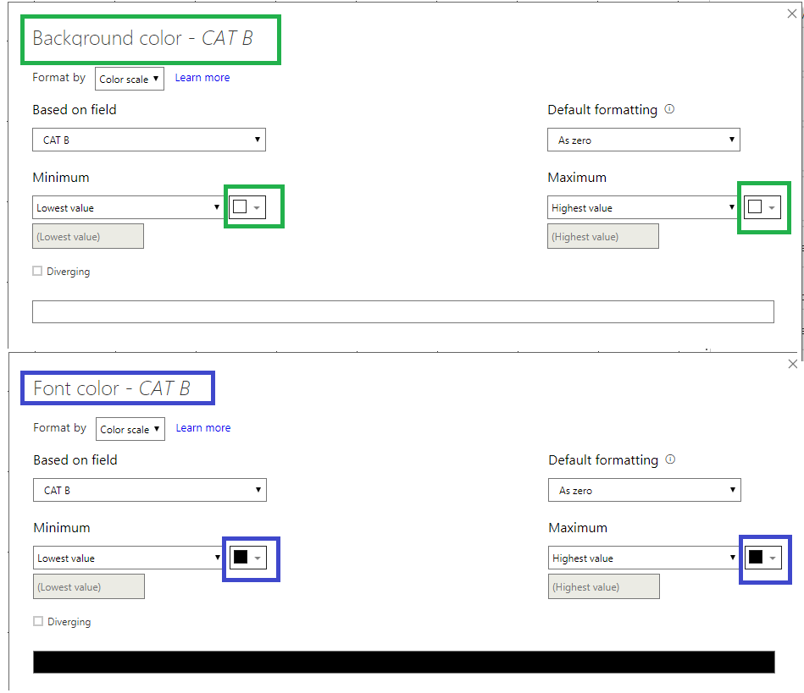
Task: Click (Lowest value) field in Background color dialog
Action: coord(88,236)
